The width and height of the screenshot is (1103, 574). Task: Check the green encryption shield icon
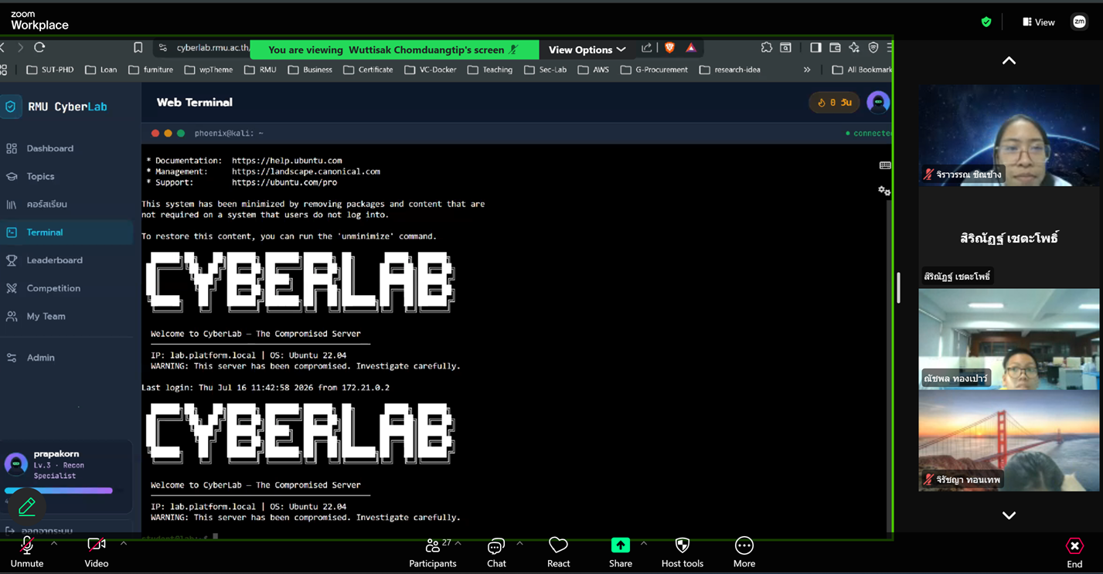coord(986,22)
